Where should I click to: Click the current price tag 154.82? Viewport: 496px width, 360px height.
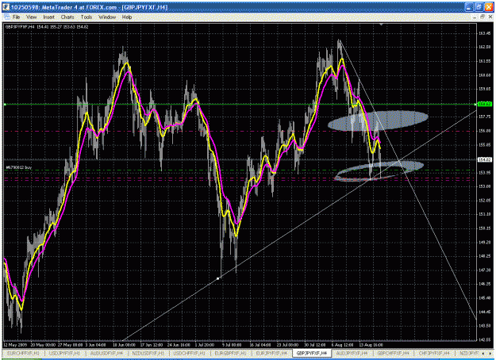click(x=485, y=159)
